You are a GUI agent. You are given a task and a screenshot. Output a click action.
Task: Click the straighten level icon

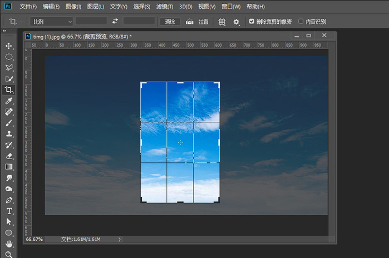coord(189,22)
